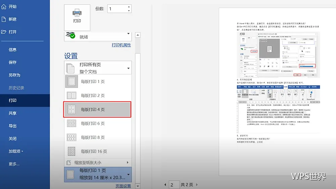Viewport: 336px width, 189px height.
Task: Select 每版打印 1 页 option
Action: (98, 82)
